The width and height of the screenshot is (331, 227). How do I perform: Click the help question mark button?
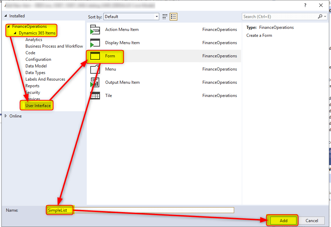click(305, 5)
